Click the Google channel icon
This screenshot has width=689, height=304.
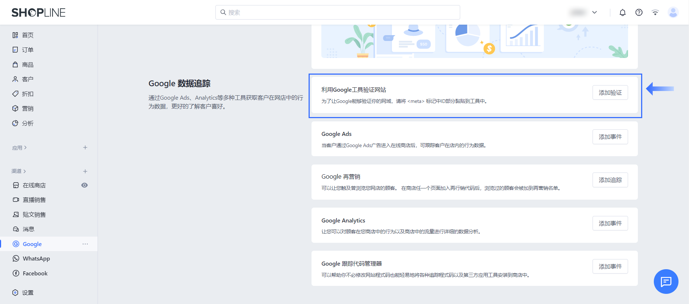coord(16,244)
